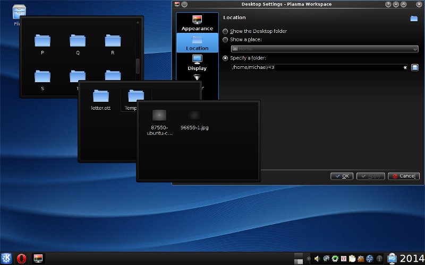
Task: Choose the Specify a folder option
Action: click(226, 58)
